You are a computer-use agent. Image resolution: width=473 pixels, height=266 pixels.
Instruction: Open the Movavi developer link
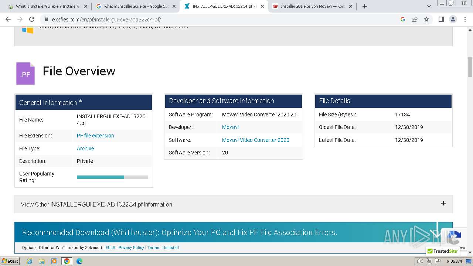[x=230, y=127]
